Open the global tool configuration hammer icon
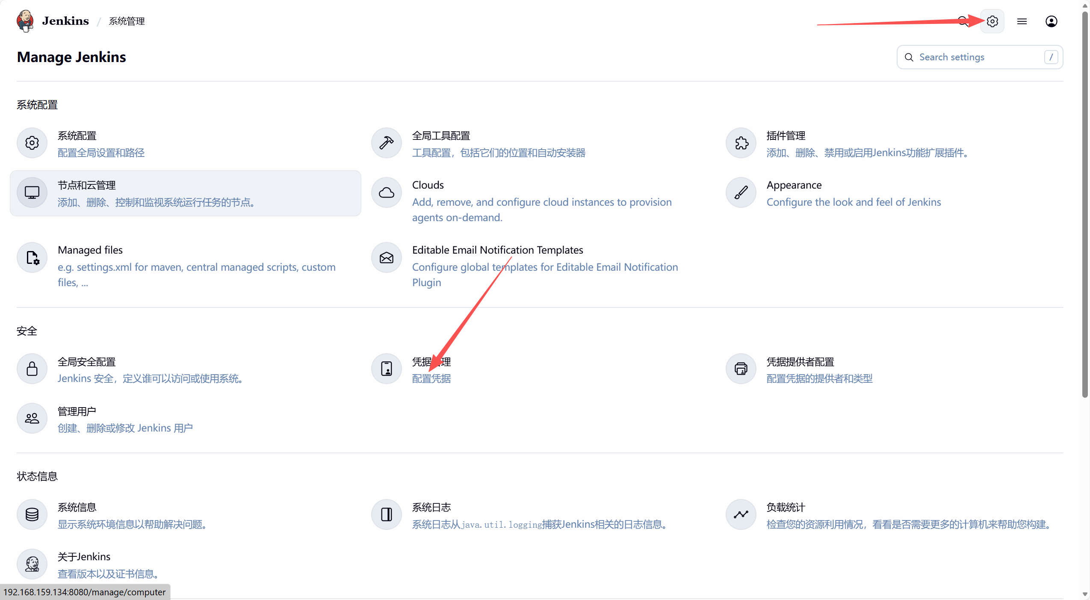This screenshot has width=1090, height=600. tap(386, 143)
